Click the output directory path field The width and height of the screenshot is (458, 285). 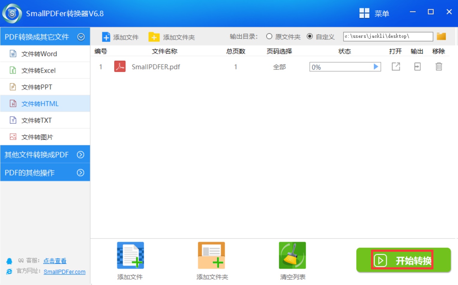388,36
